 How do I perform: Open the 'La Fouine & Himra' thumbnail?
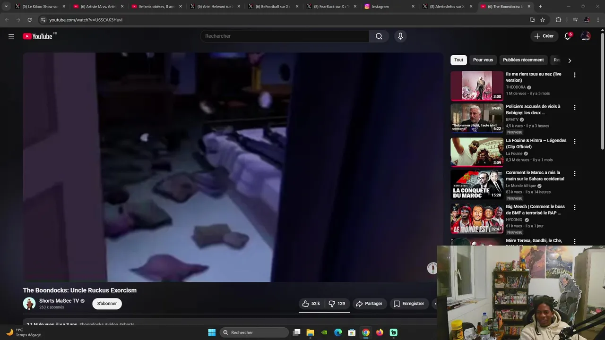[x=477, y=152]
